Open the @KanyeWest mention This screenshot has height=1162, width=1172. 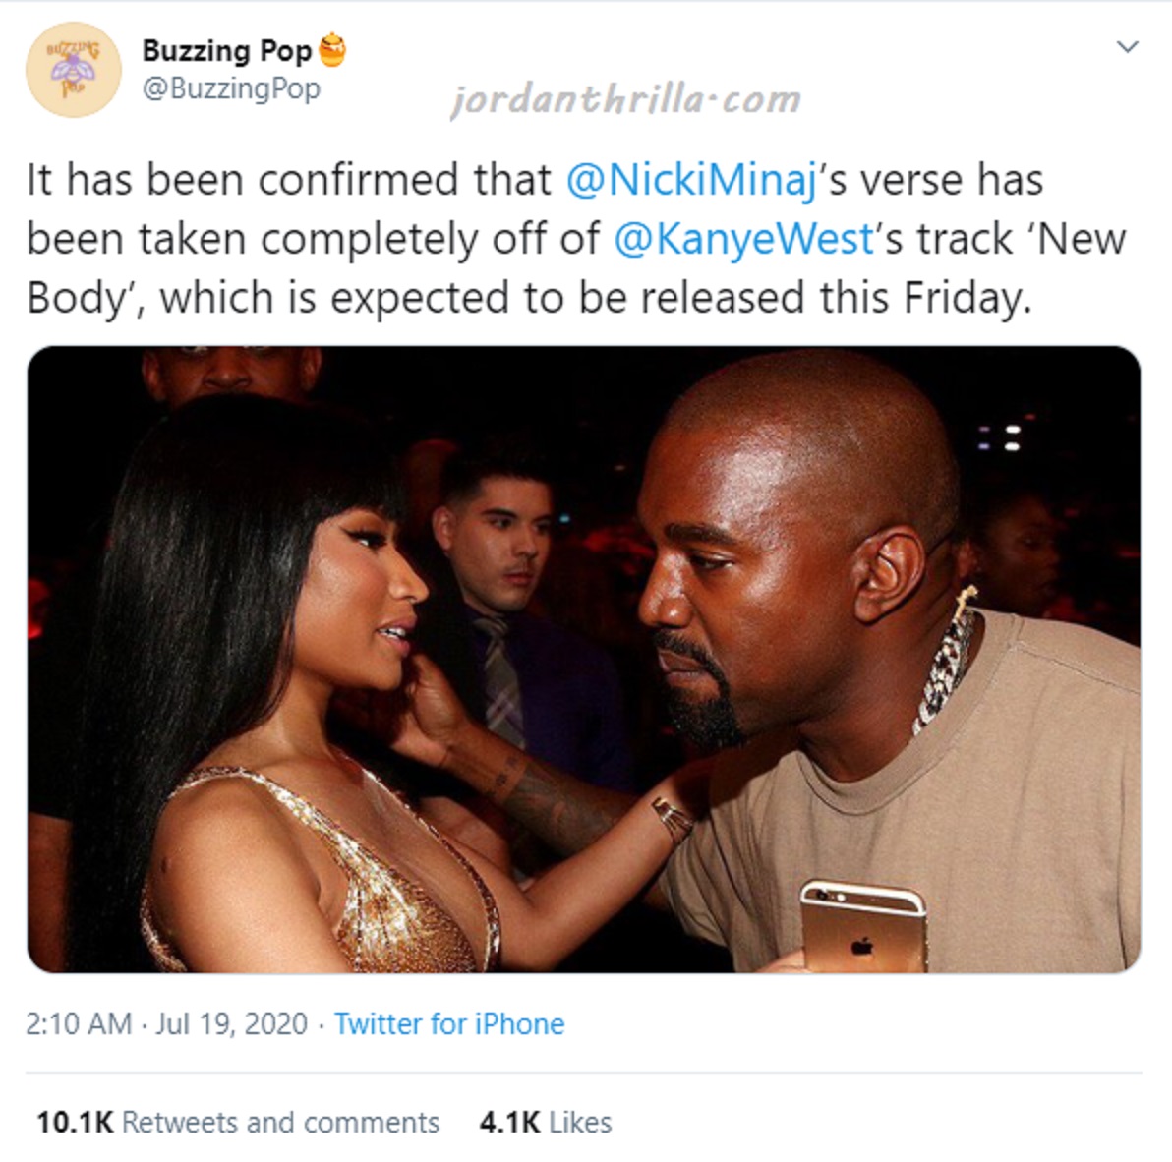743,239
